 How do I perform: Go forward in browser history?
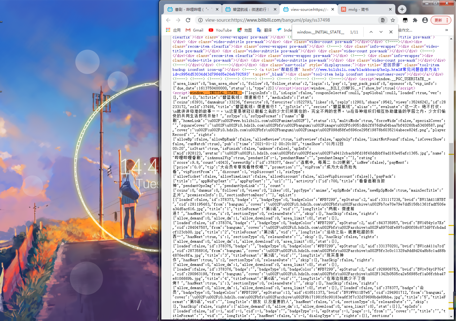(x=178, y=20)
